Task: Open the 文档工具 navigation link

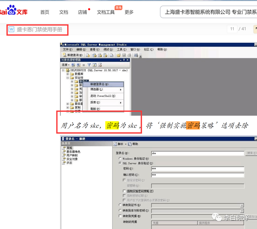Action: point(106,12)
